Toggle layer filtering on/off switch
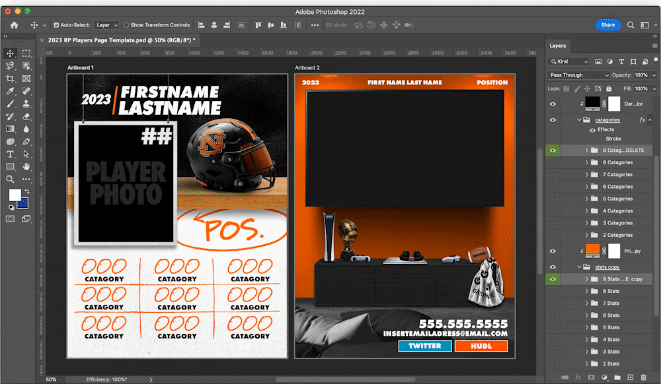This screenshot has width=661, height=384. [x=656, y=61]
